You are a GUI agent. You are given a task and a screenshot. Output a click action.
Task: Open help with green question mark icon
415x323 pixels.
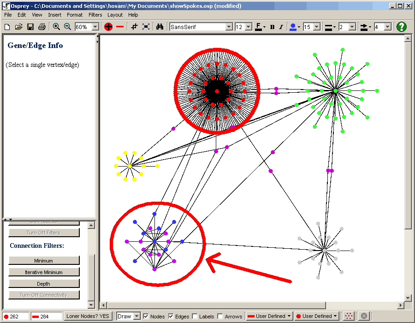click(x=402, y=27)
